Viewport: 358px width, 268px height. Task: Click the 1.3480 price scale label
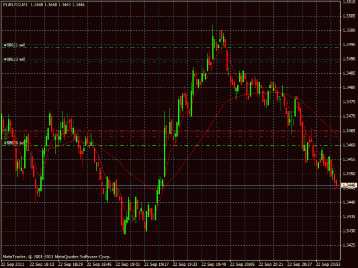coord(349,87)
